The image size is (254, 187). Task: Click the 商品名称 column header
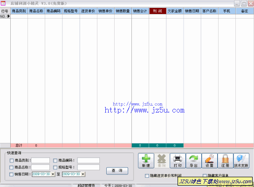(36, 11)
